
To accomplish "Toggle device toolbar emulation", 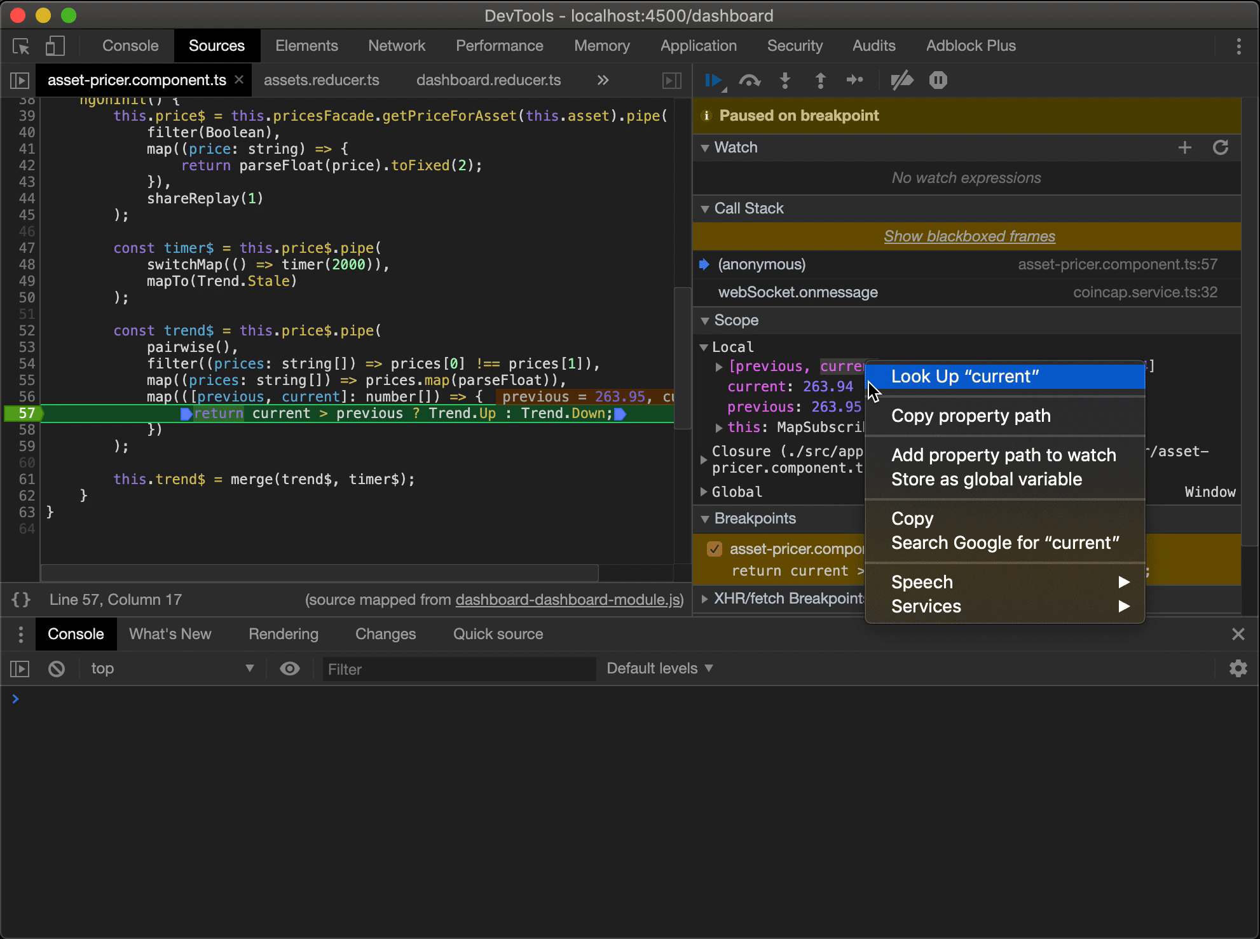I will 55,46.
